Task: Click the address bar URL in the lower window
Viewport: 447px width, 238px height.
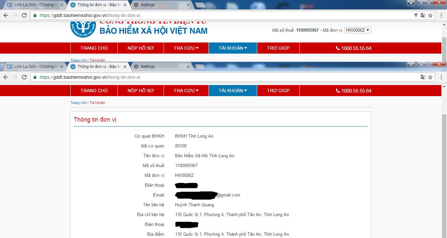Action: [90, 77]
